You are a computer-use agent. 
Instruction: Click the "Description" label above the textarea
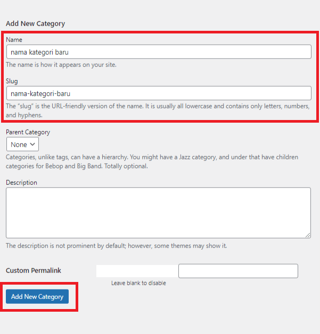coord(21,183)
